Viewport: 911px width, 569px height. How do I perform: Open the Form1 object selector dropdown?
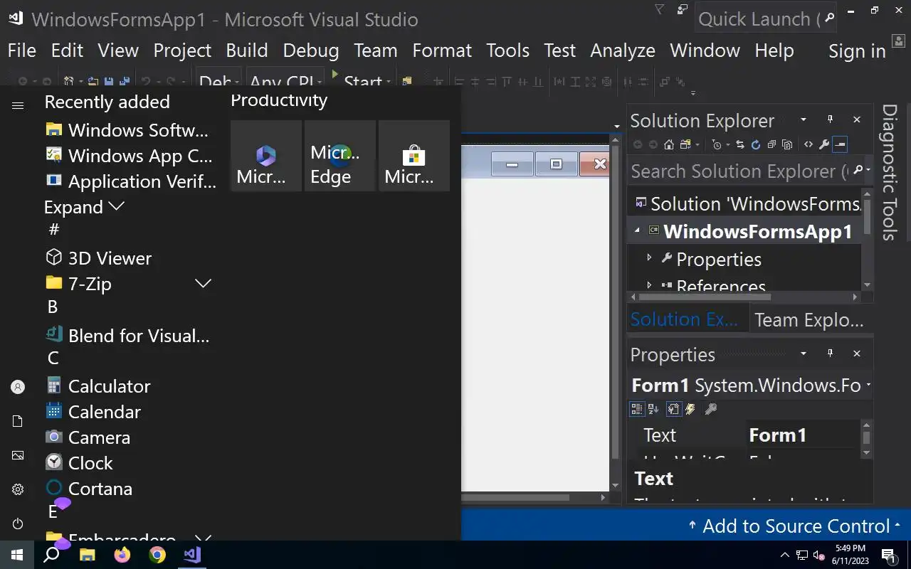[x=868, y=385]
